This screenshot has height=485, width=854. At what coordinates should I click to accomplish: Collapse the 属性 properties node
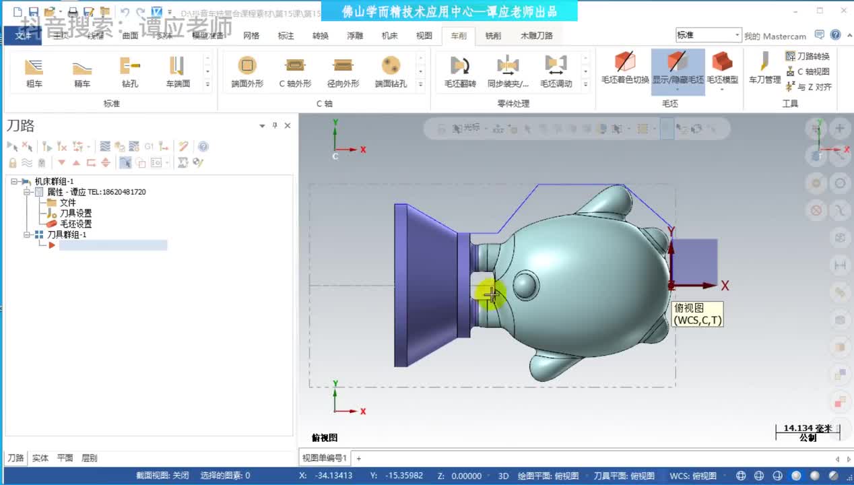27,192
